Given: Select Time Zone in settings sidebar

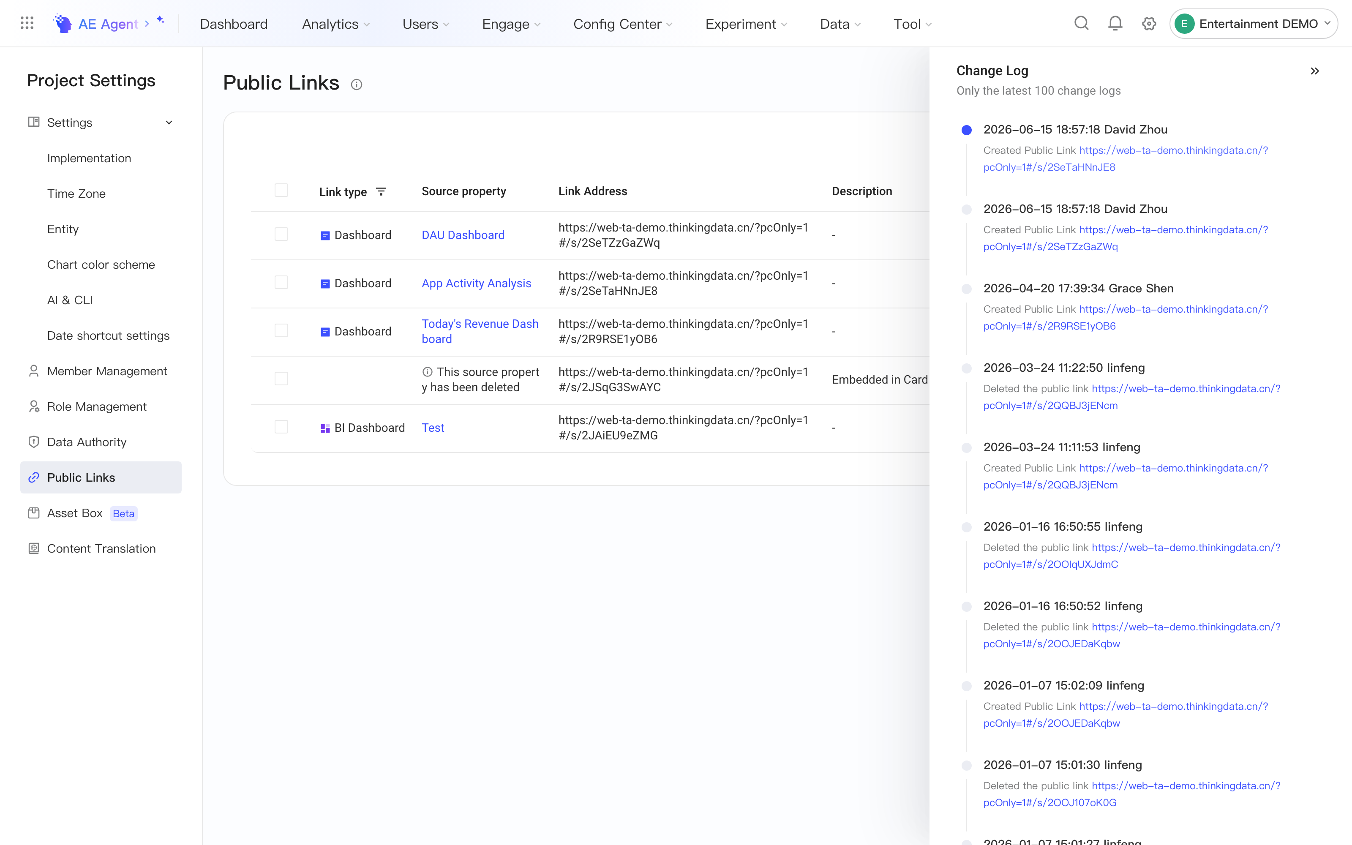Looking at the screenshot, I should (x=76, y=194).
